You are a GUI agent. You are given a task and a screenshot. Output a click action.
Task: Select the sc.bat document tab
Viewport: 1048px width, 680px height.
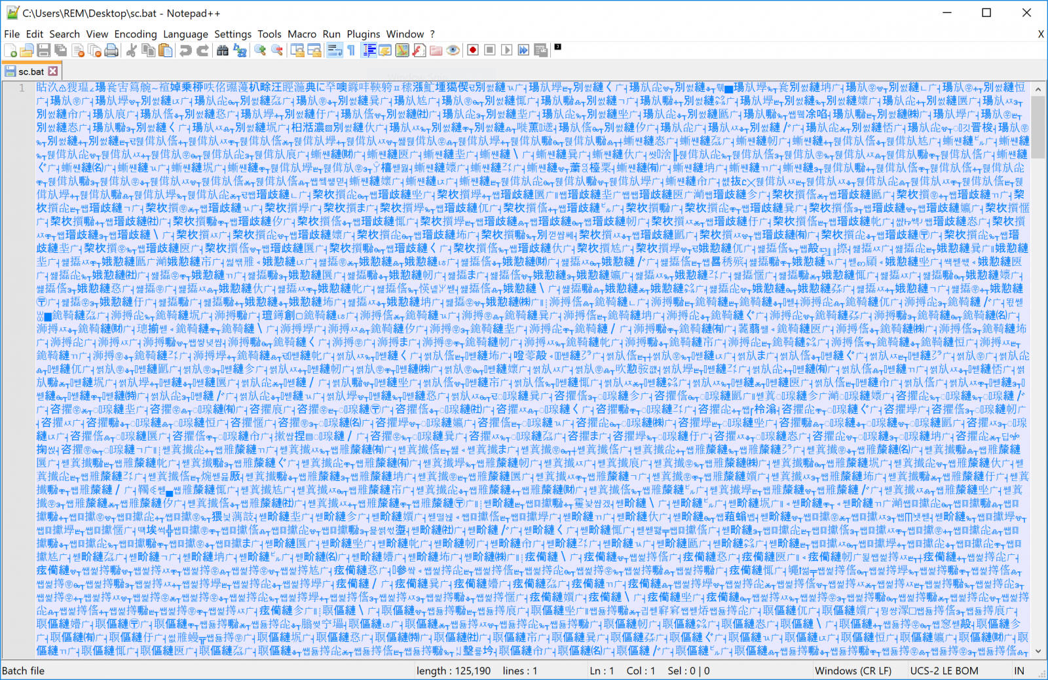click(30, 71)
